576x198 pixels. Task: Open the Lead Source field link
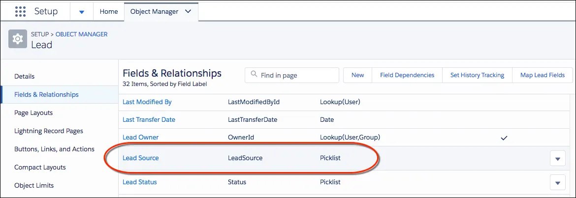click(x=141, y=158)
